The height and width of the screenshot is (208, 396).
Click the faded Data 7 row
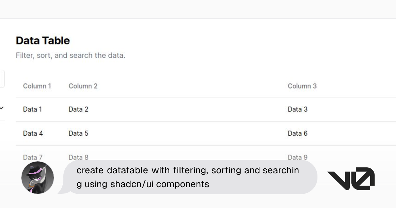click(x=32, y=157)
